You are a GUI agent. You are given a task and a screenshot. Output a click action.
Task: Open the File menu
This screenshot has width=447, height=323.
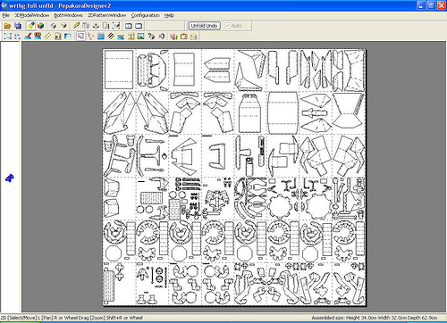pos(5,15)
